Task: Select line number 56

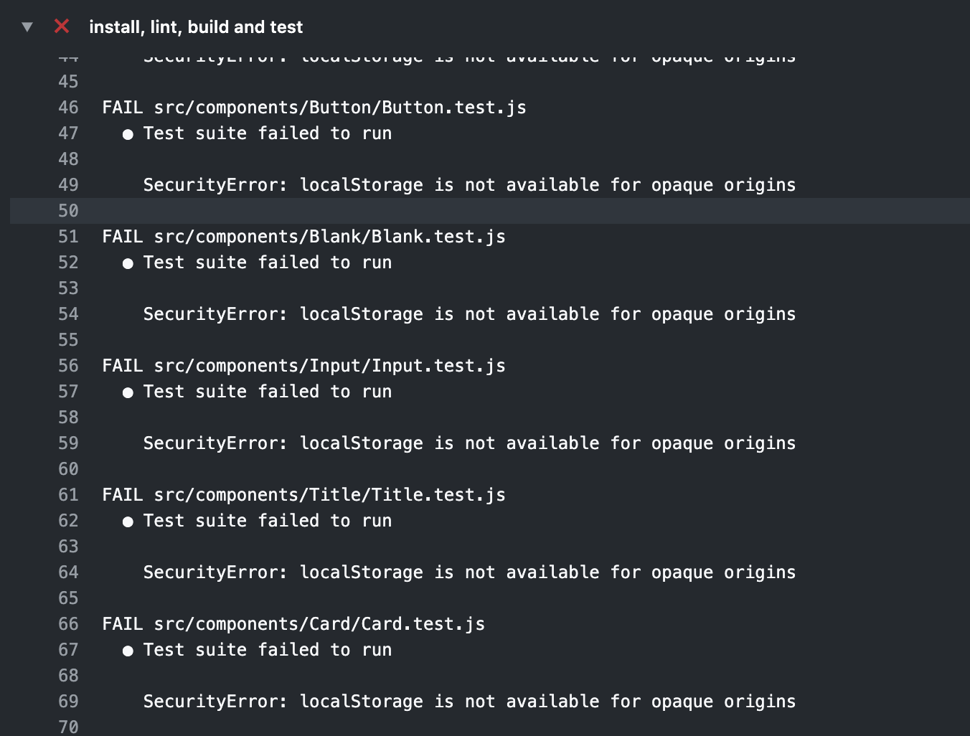Action: pos(68,365)
